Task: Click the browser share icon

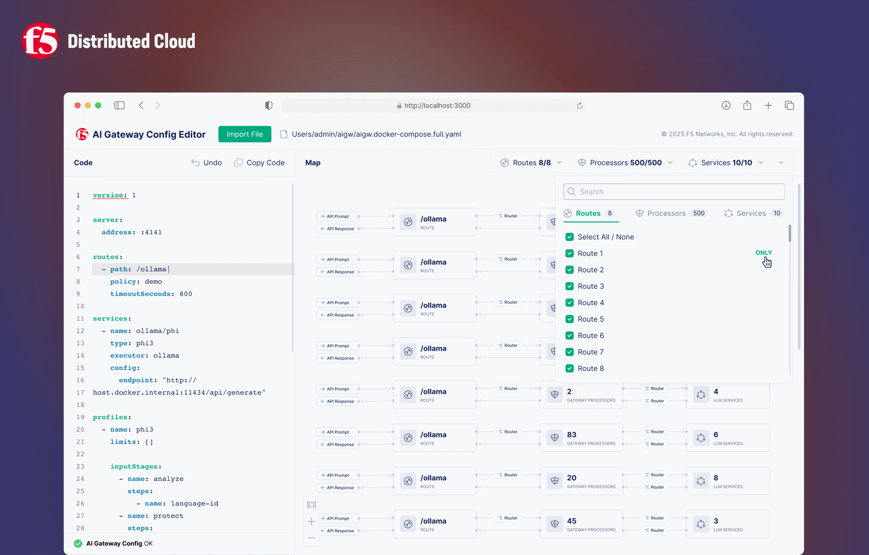Action: 747,105
